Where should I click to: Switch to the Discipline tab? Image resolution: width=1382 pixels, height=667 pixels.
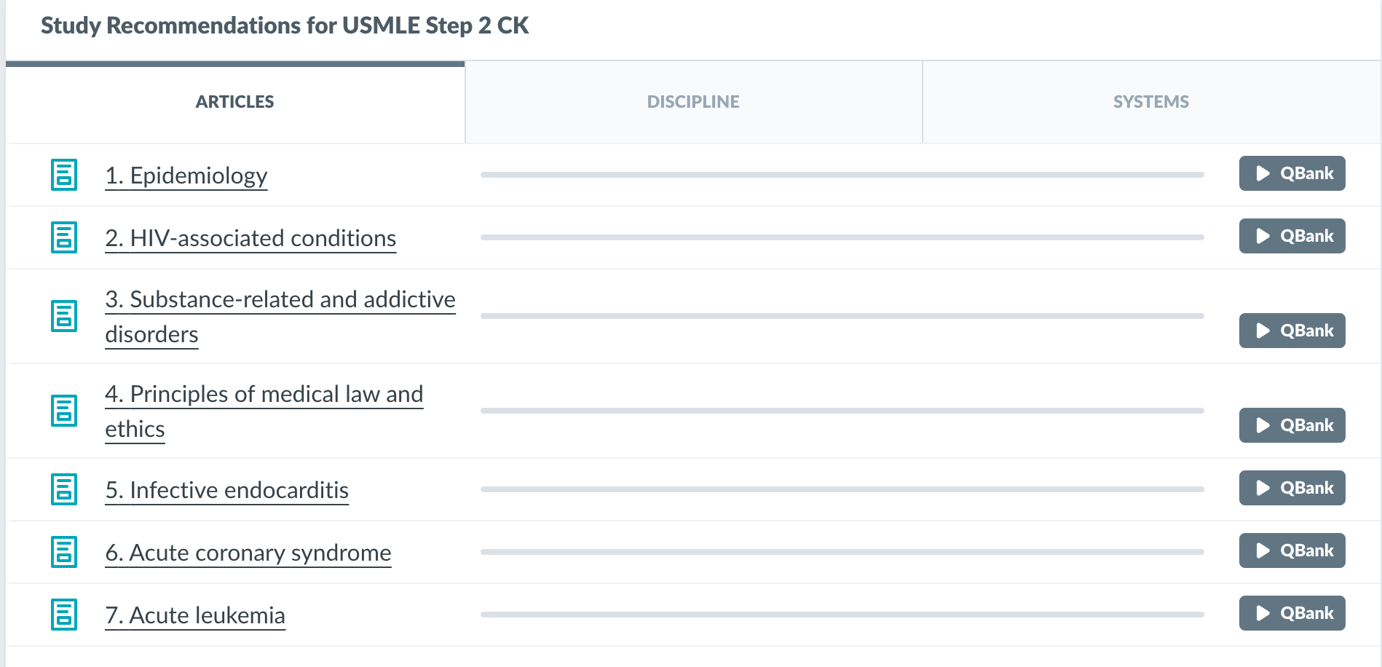coord(693,102)
